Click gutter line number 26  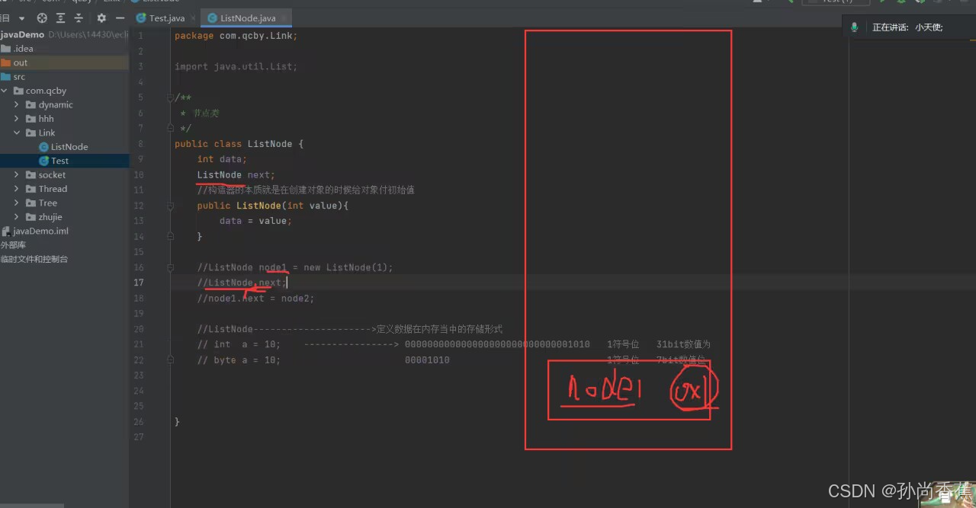[138, 422]
